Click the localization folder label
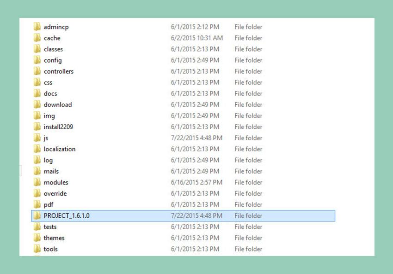The image size is (393, 274). (59, 149)
